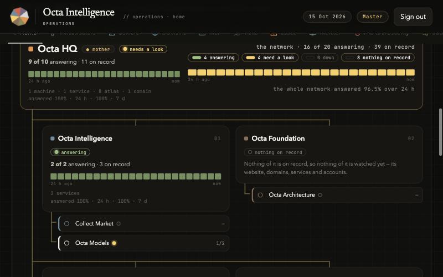Open the Octa Foundation card title
Viewport: 443px width, 277px height.
[x=279, y=138]
